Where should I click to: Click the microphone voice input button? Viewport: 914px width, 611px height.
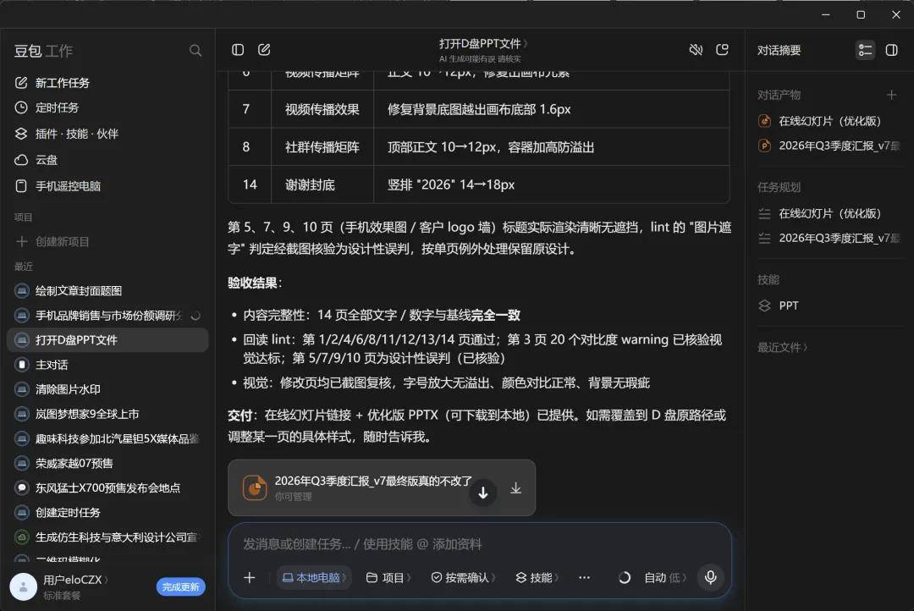click(711, 577)
